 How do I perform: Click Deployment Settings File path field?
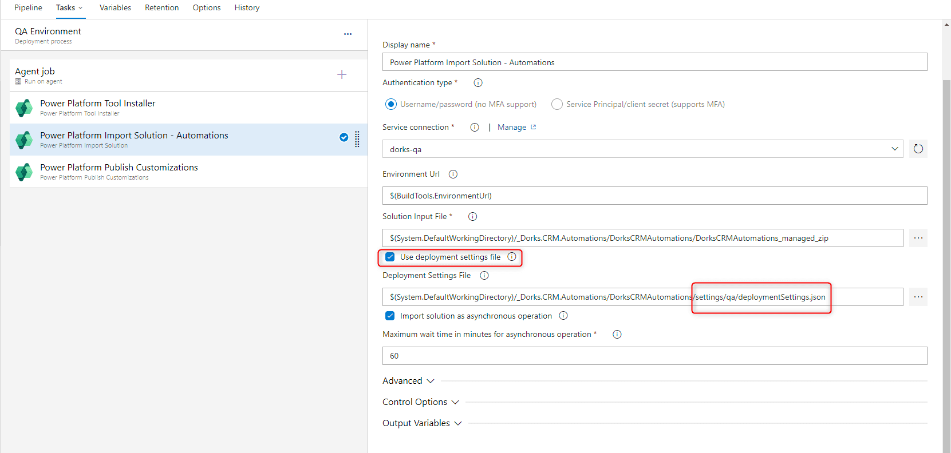(643, 297)
